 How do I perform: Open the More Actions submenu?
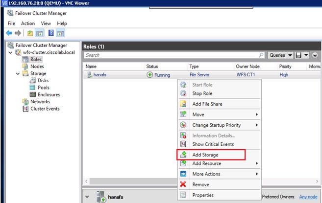point(219,174)
